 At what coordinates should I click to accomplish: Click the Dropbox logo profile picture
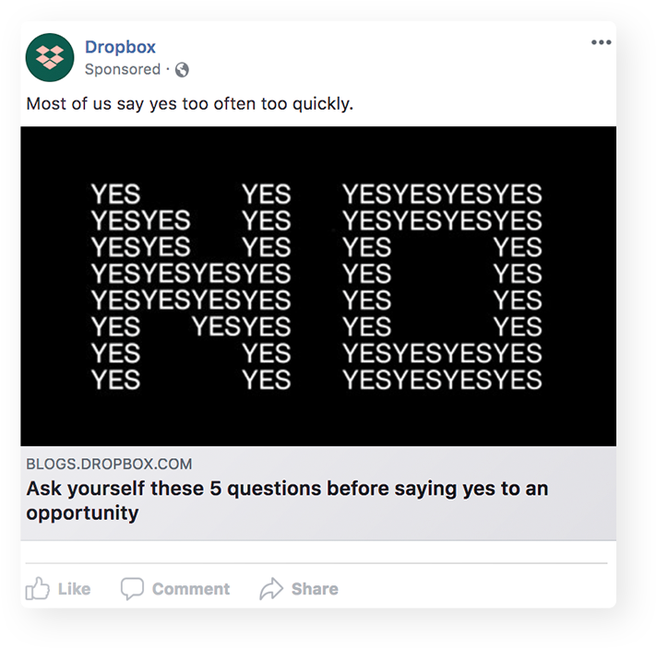pyautogui.click(x=50, y=57)
